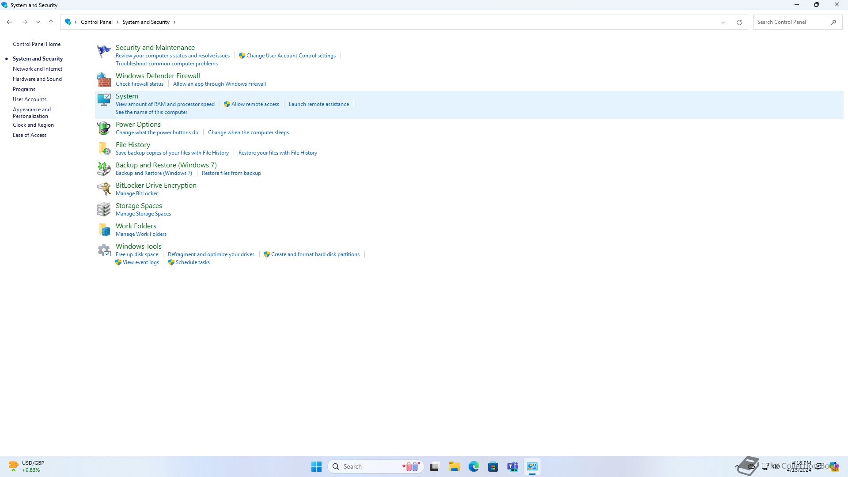This screenshot has width=848, height=477.
Task: Select Appearance and Personalization in sidebar
Action: click(x=32, y=113)
